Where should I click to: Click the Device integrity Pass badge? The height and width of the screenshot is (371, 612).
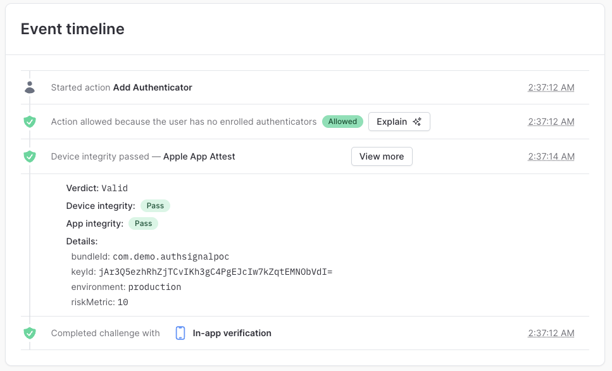point(155,206)
